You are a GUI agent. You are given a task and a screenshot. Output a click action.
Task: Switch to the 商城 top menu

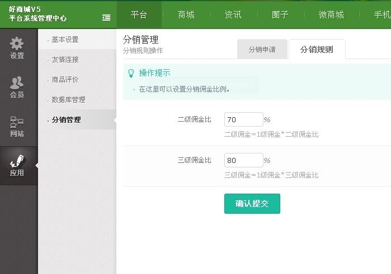(x=186, y=15)
